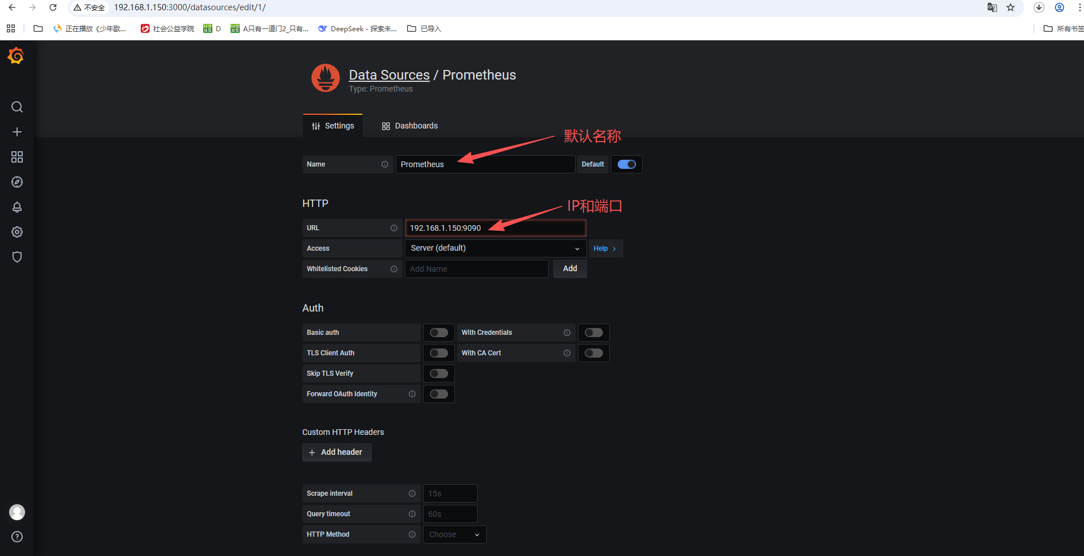Click info icon for Query timeout

click(412, 514)
